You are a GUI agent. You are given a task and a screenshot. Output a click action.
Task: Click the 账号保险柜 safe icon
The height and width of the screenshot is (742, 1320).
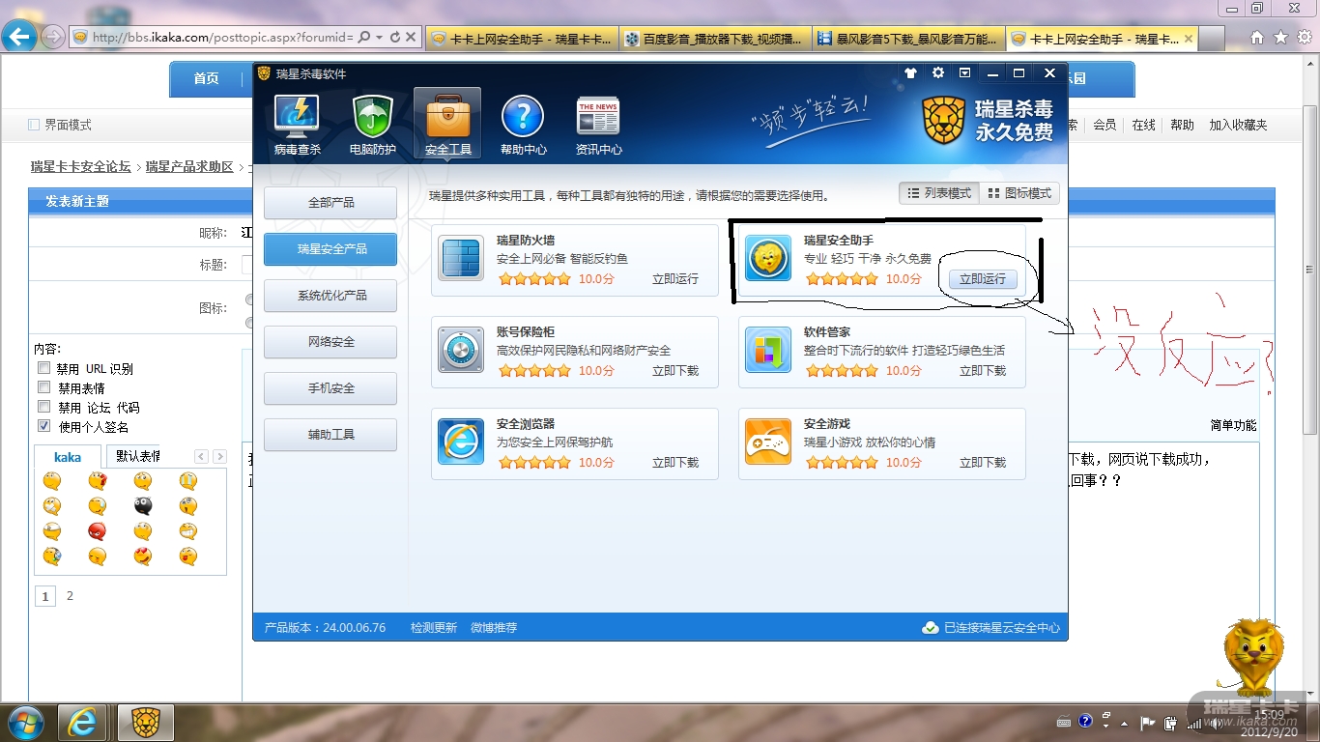tap(461, 351)
